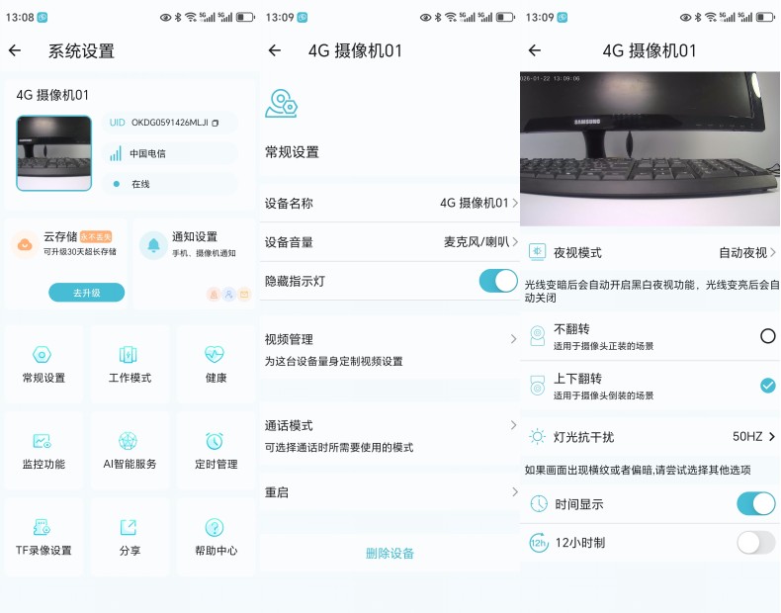Viewport: 781px width, 613px height.
Task: Open 定时管理 tile
Action: tap(216, 451)
